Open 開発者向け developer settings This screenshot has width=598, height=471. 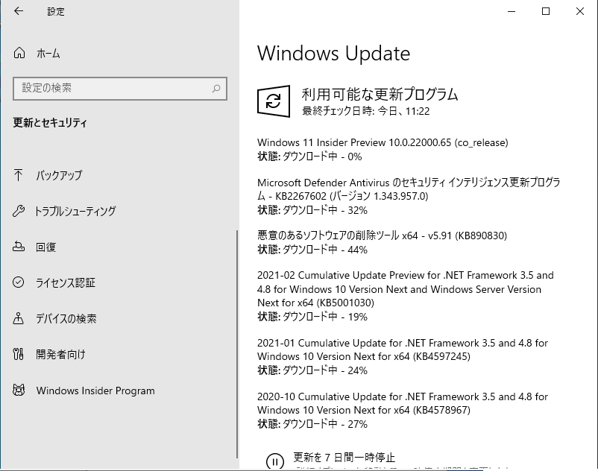pos(60,355)
